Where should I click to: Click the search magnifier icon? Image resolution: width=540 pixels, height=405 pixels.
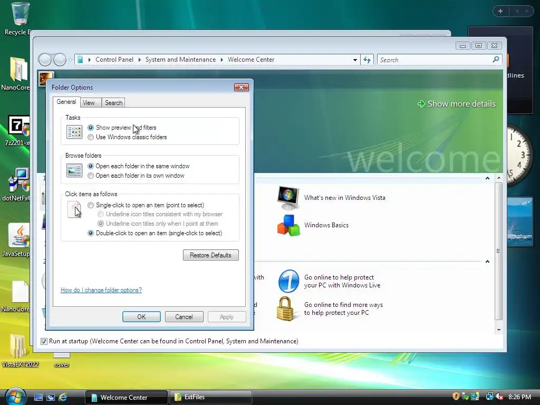click(x=496, y=60)
